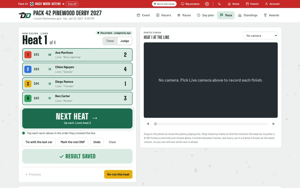Viewport: 300px width, 188px height.
Task: Open settings with the gear icon
Action: pos(207,4)
